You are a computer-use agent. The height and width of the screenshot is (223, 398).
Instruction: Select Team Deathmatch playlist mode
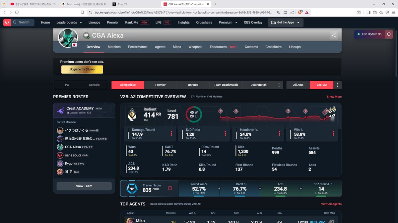click(x=226, y=85)
